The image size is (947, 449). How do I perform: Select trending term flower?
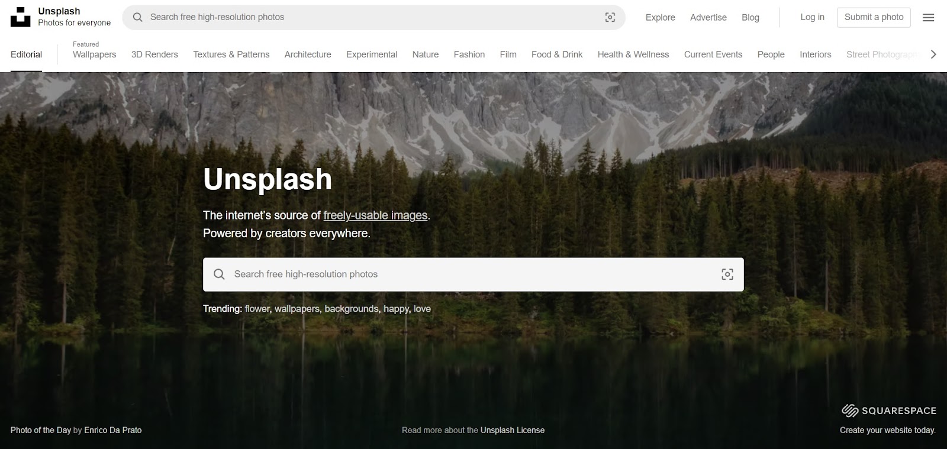click(x=257, y=309)
